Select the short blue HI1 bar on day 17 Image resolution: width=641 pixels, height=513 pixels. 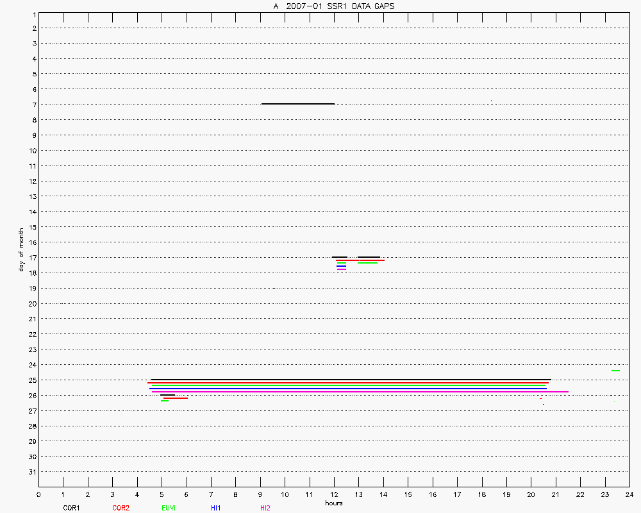(341, 266)
